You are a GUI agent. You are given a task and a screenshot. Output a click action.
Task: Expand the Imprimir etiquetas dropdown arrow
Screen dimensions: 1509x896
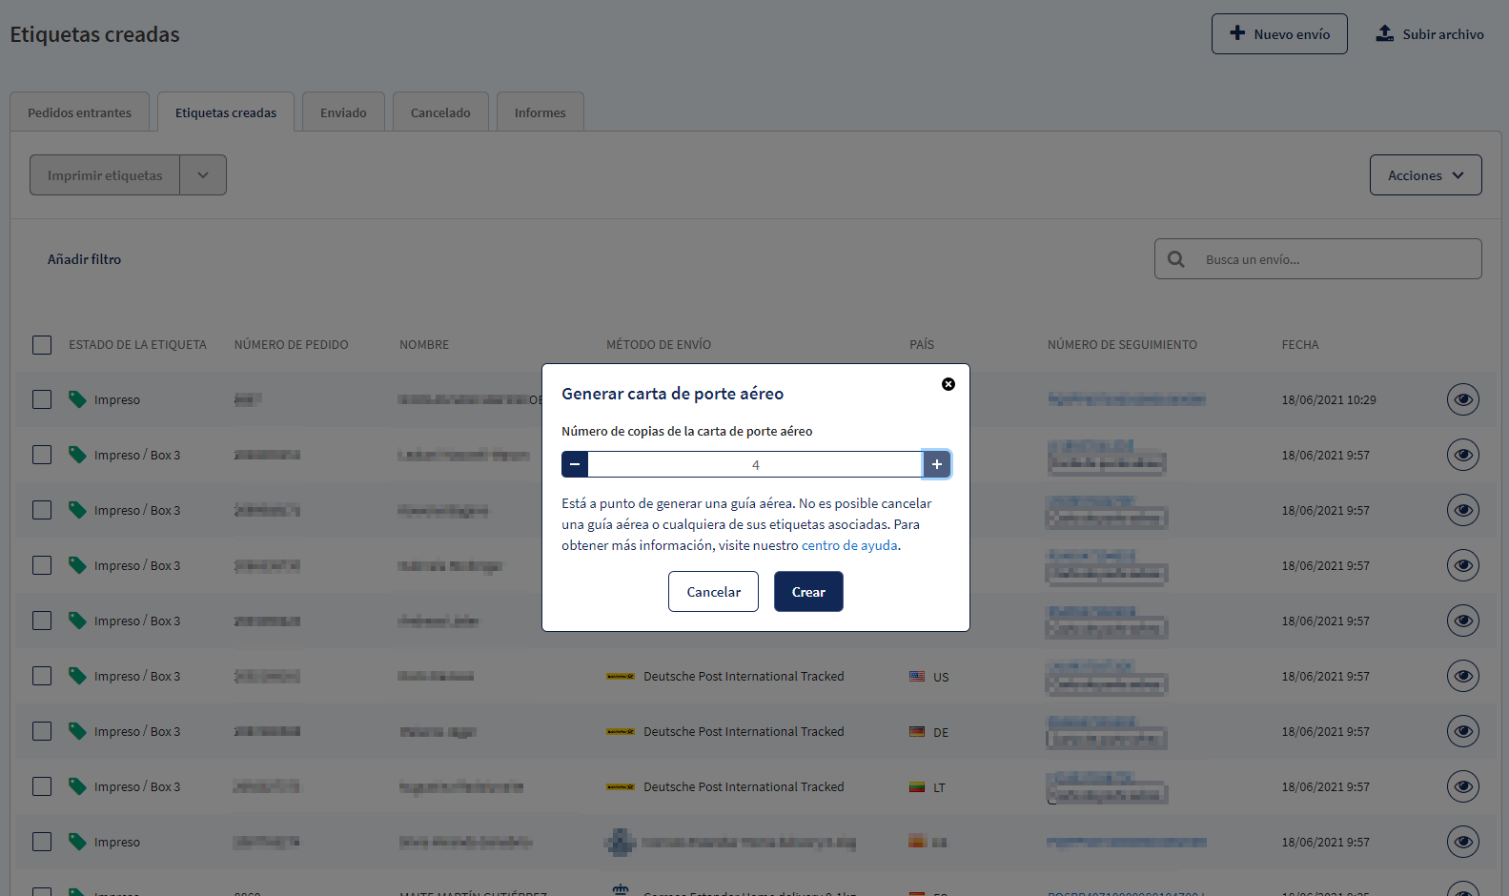(203, 175)
